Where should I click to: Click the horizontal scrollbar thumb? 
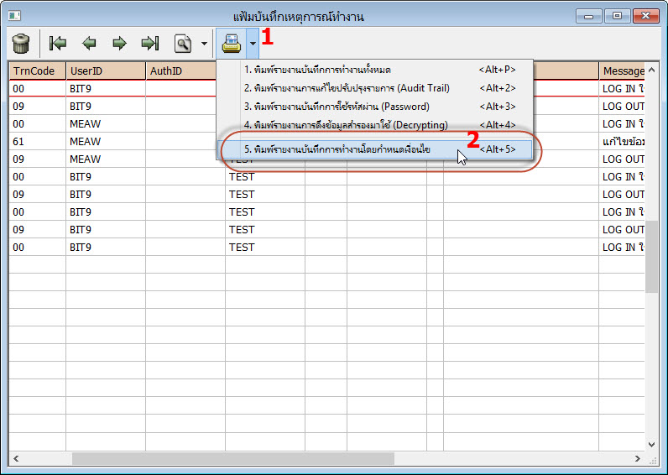233,458
